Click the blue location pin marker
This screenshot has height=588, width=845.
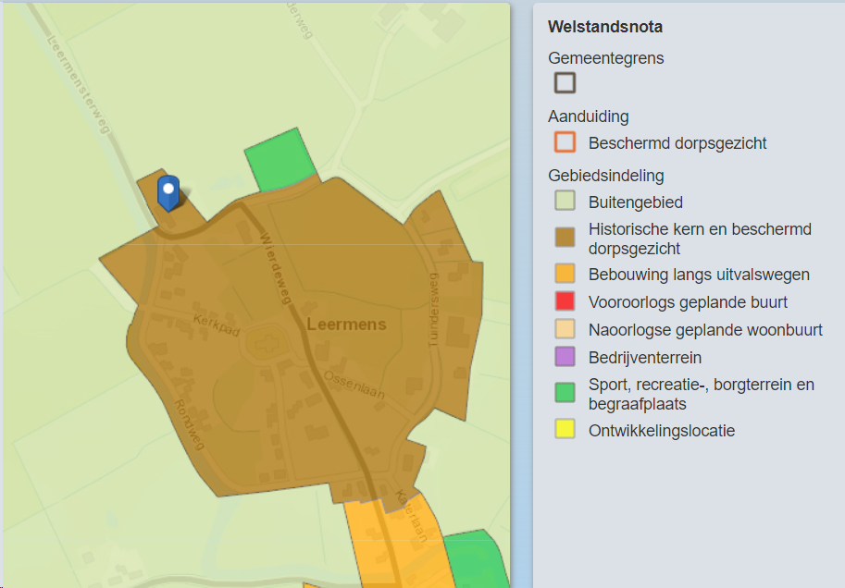pos(168,193)
